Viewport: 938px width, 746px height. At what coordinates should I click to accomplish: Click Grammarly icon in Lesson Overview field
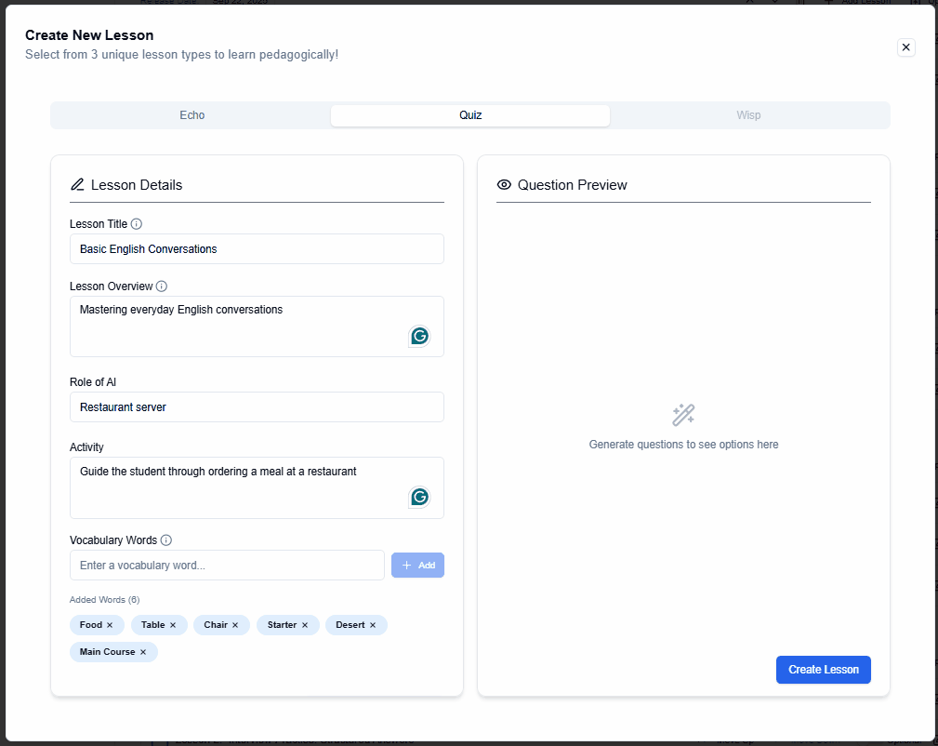click(419, 336)
